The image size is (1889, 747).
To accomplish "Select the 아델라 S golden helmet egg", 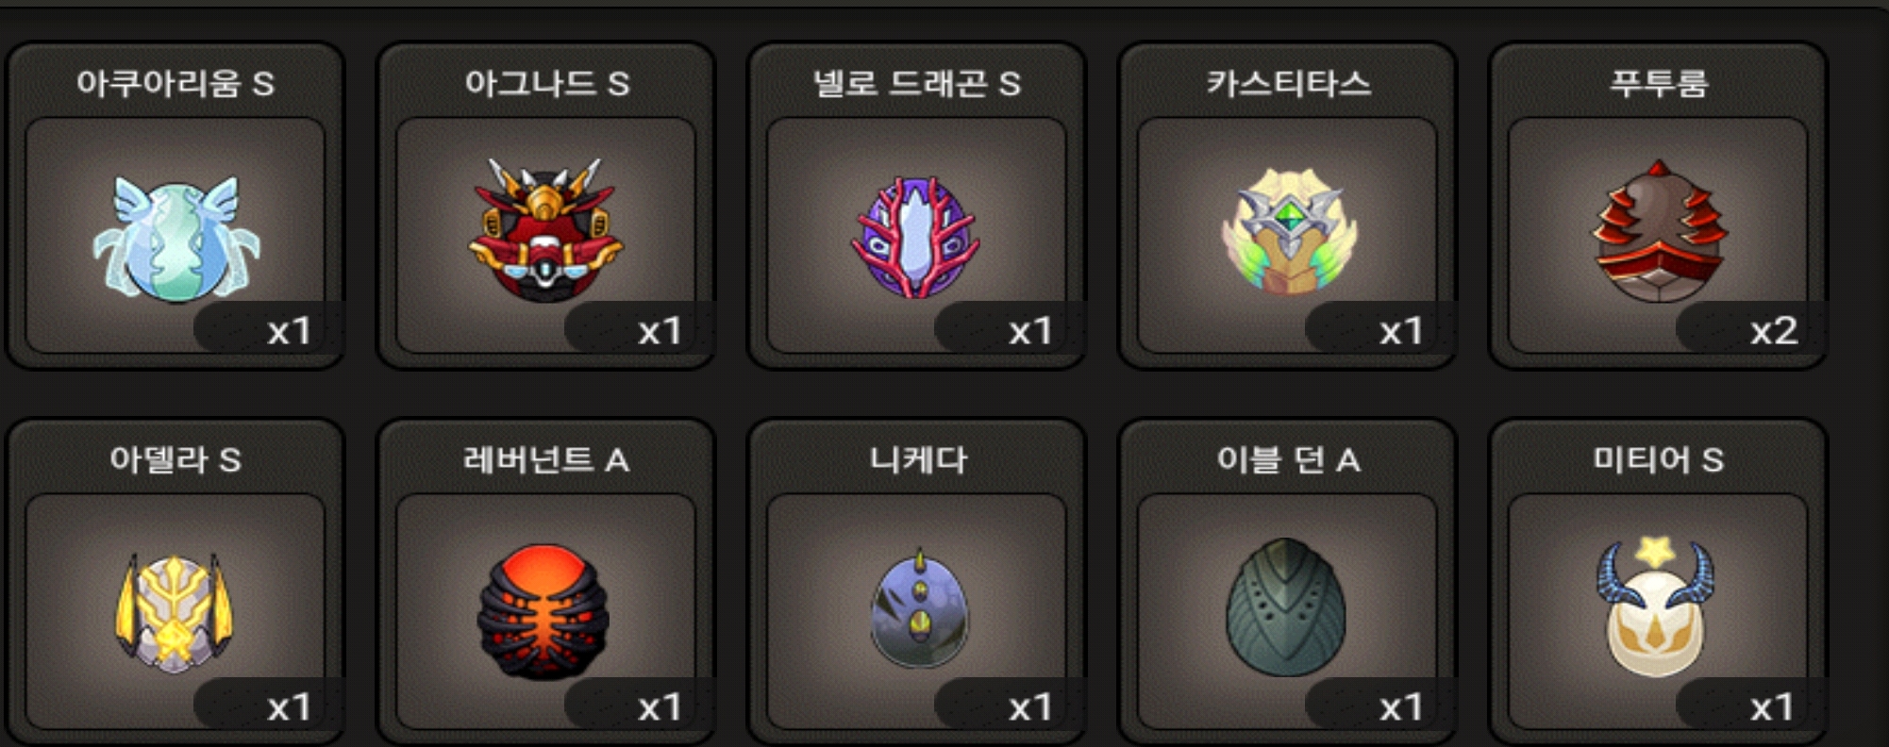I will [175, 613].
